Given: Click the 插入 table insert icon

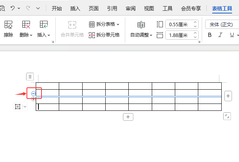Looking at the screenshot, I should point(44,24).
